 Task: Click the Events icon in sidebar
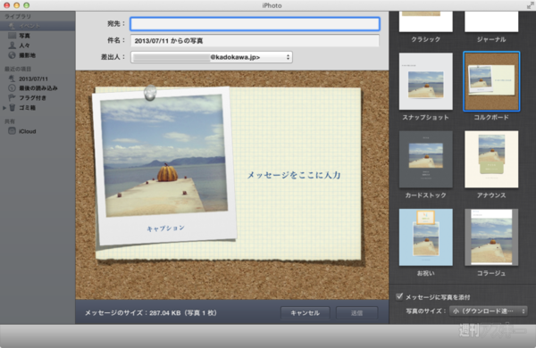[12, 26]
